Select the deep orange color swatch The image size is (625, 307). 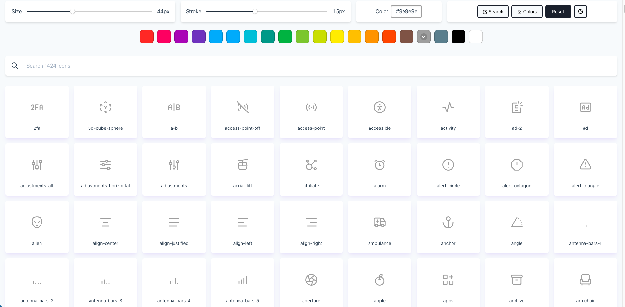coord(389,37)
